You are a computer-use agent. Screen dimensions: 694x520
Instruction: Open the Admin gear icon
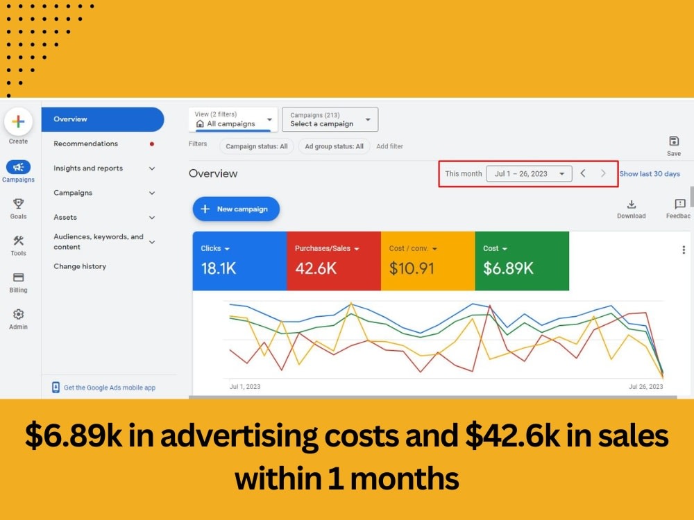point(18,314)
